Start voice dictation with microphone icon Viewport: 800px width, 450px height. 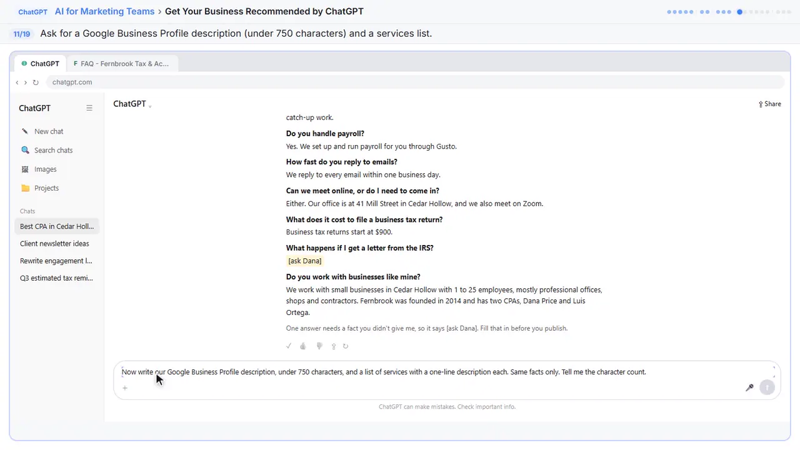tap(749, 387)
